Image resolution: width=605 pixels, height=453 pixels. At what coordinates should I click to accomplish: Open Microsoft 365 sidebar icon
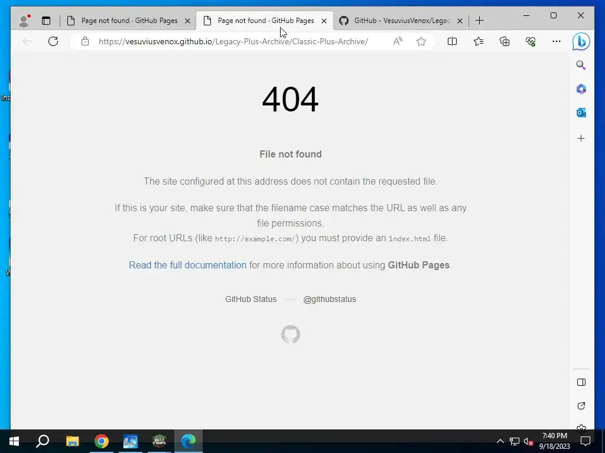pos(581,89)
